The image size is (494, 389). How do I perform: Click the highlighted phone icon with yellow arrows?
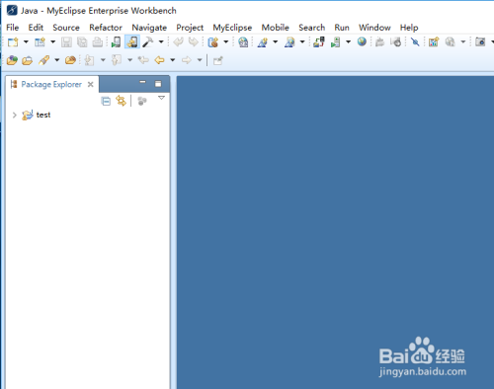pos(132,42)
